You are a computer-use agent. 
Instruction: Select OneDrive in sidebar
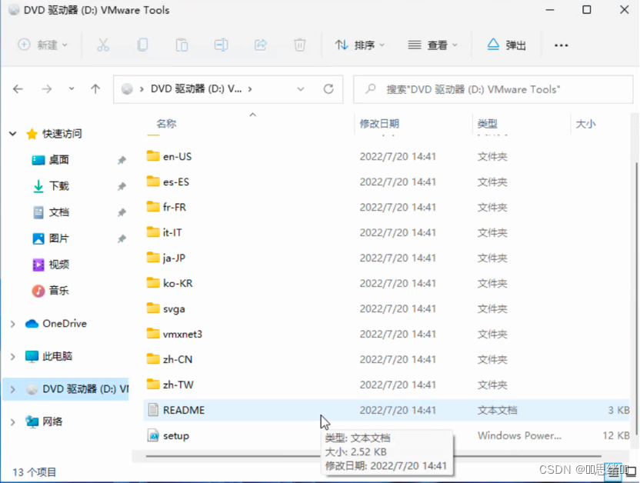(56, 324)
